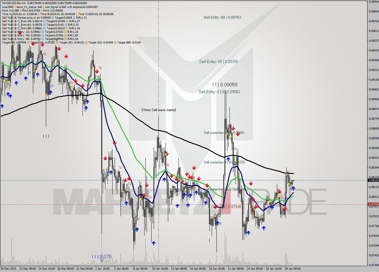Select the Sell correction 38.2 label
379x272 pixels.
[224, 189]
